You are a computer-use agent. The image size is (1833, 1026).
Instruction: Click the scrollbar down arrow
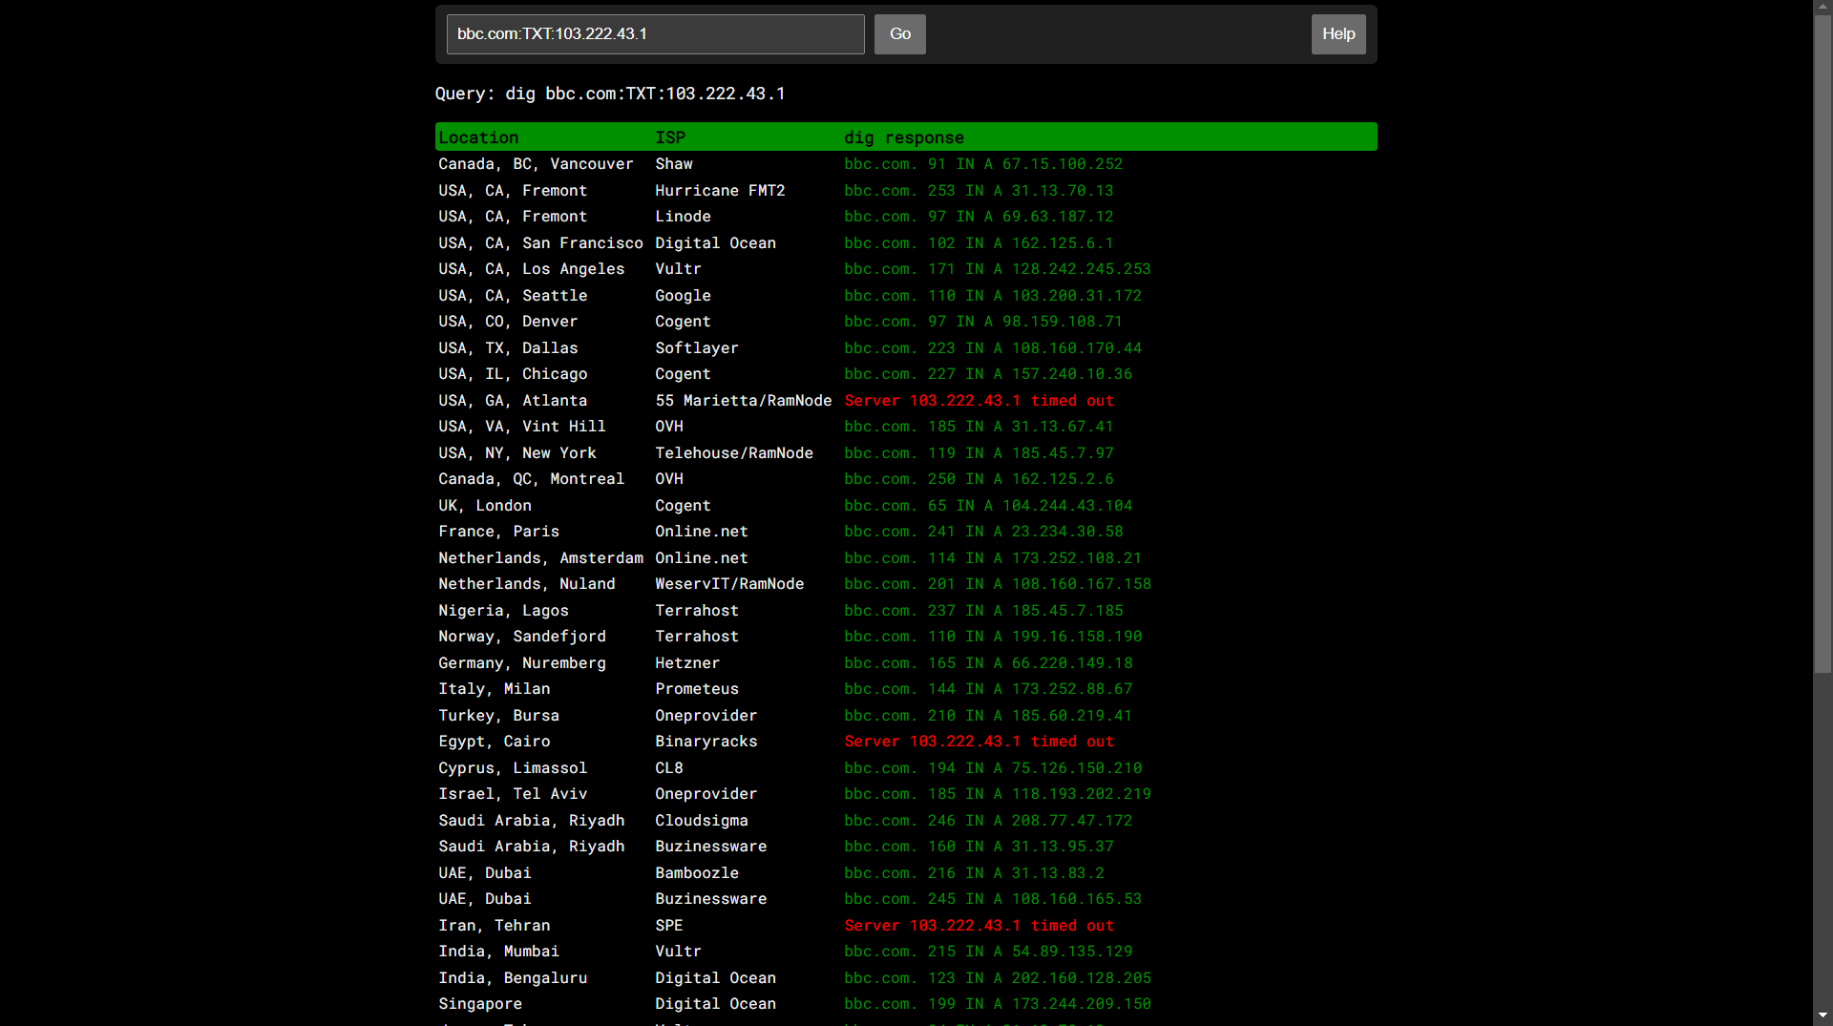pos(1822,1016)
